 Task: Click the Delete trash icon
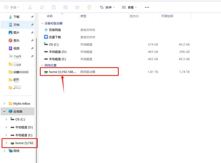pos(89,7)
